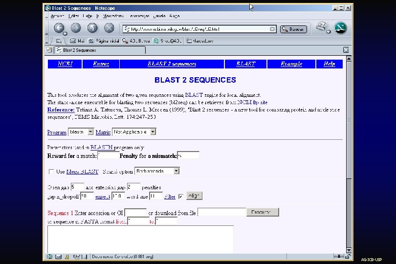Click the online/offline status indicator icon

pyautogui.click(x=338, y=256)
